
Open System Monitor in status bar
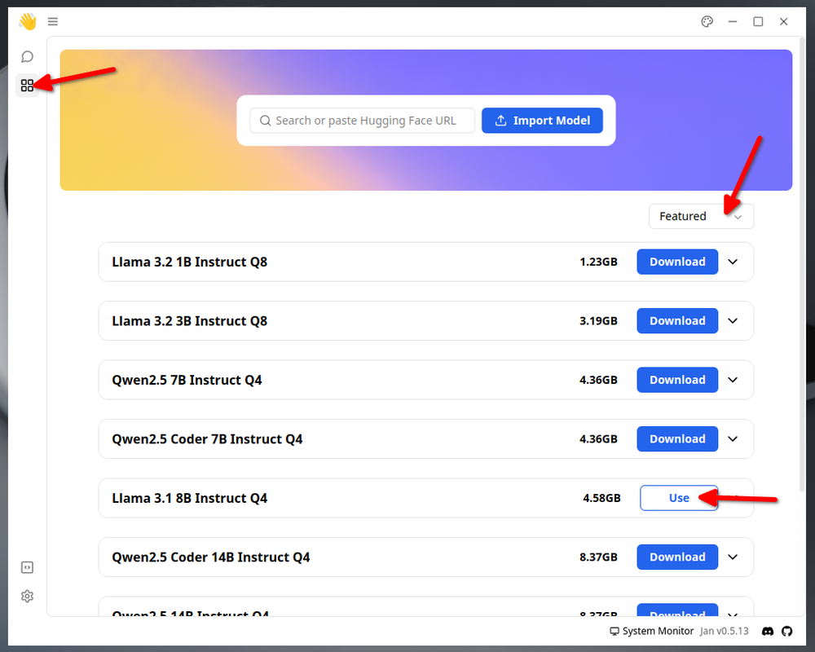(651, 631)
